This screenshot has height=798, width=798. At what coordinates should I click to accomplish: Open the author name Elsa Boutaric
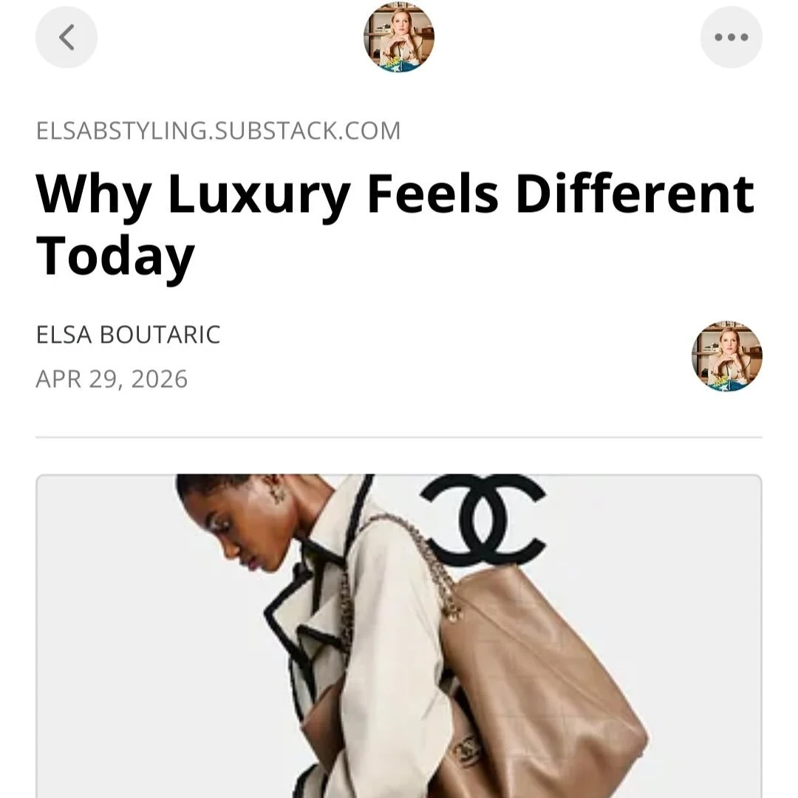pos(129,335)
